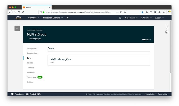This screenshot has width=179, height=106.
Task: Click the activity monitor icon on the right
Action: (167, 32)
